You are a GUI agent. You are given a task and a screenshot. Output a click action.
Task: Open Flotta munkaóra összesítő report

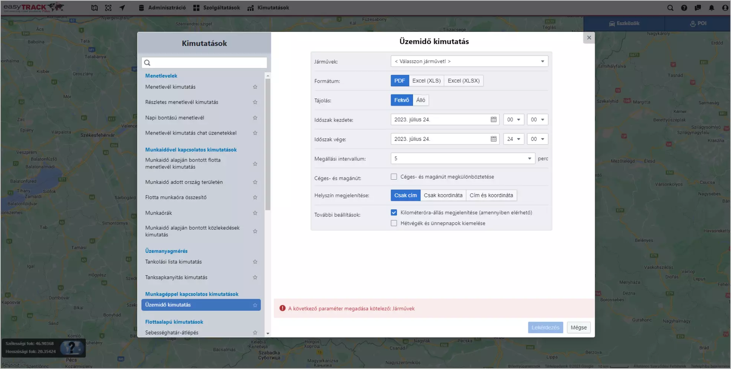(x=176, y=197)
